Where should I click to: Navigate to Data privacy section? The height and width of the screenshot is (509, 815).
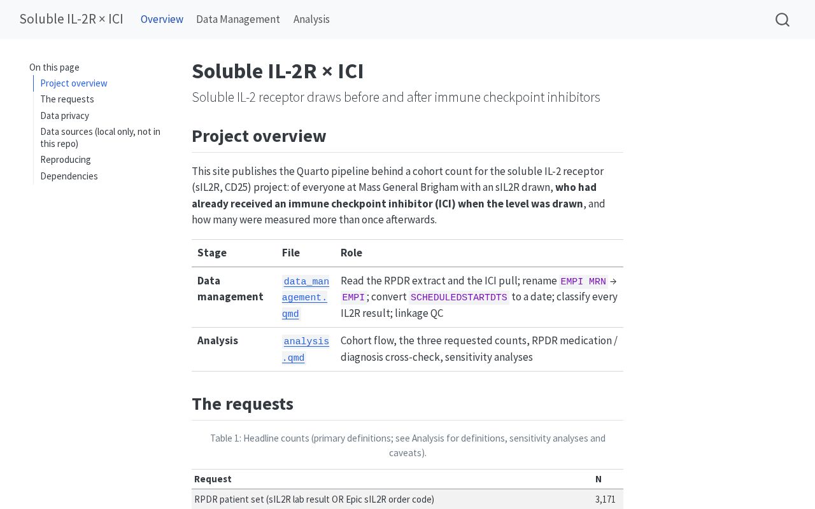(x=64, y=116)
